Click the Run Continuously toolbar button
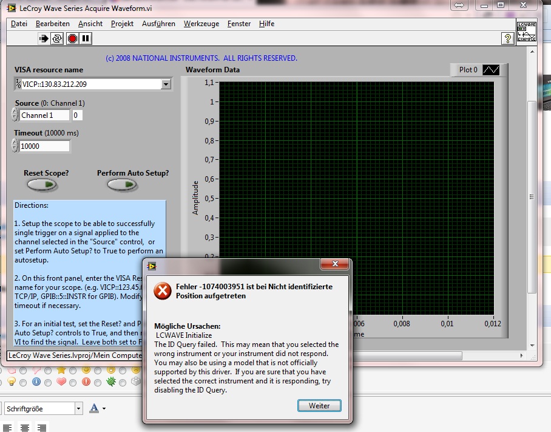 pos(57,38)
